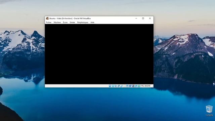215x121 pixels.
Task: Click the video capture status icon
Action: coord(130,86)
